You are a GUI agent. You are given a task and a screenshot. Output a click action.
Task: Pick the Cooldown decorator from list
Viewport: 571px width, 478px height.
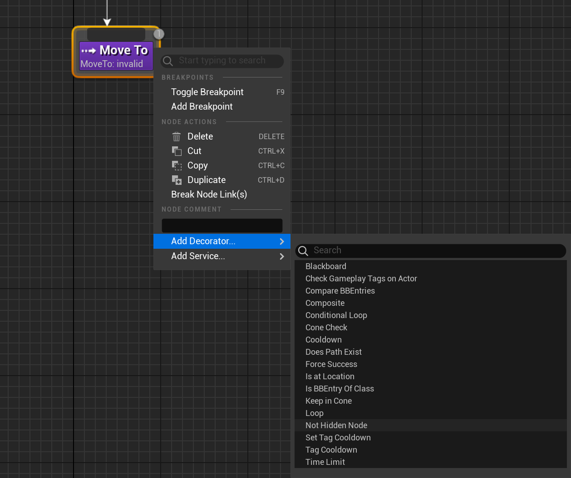(323, 340)
